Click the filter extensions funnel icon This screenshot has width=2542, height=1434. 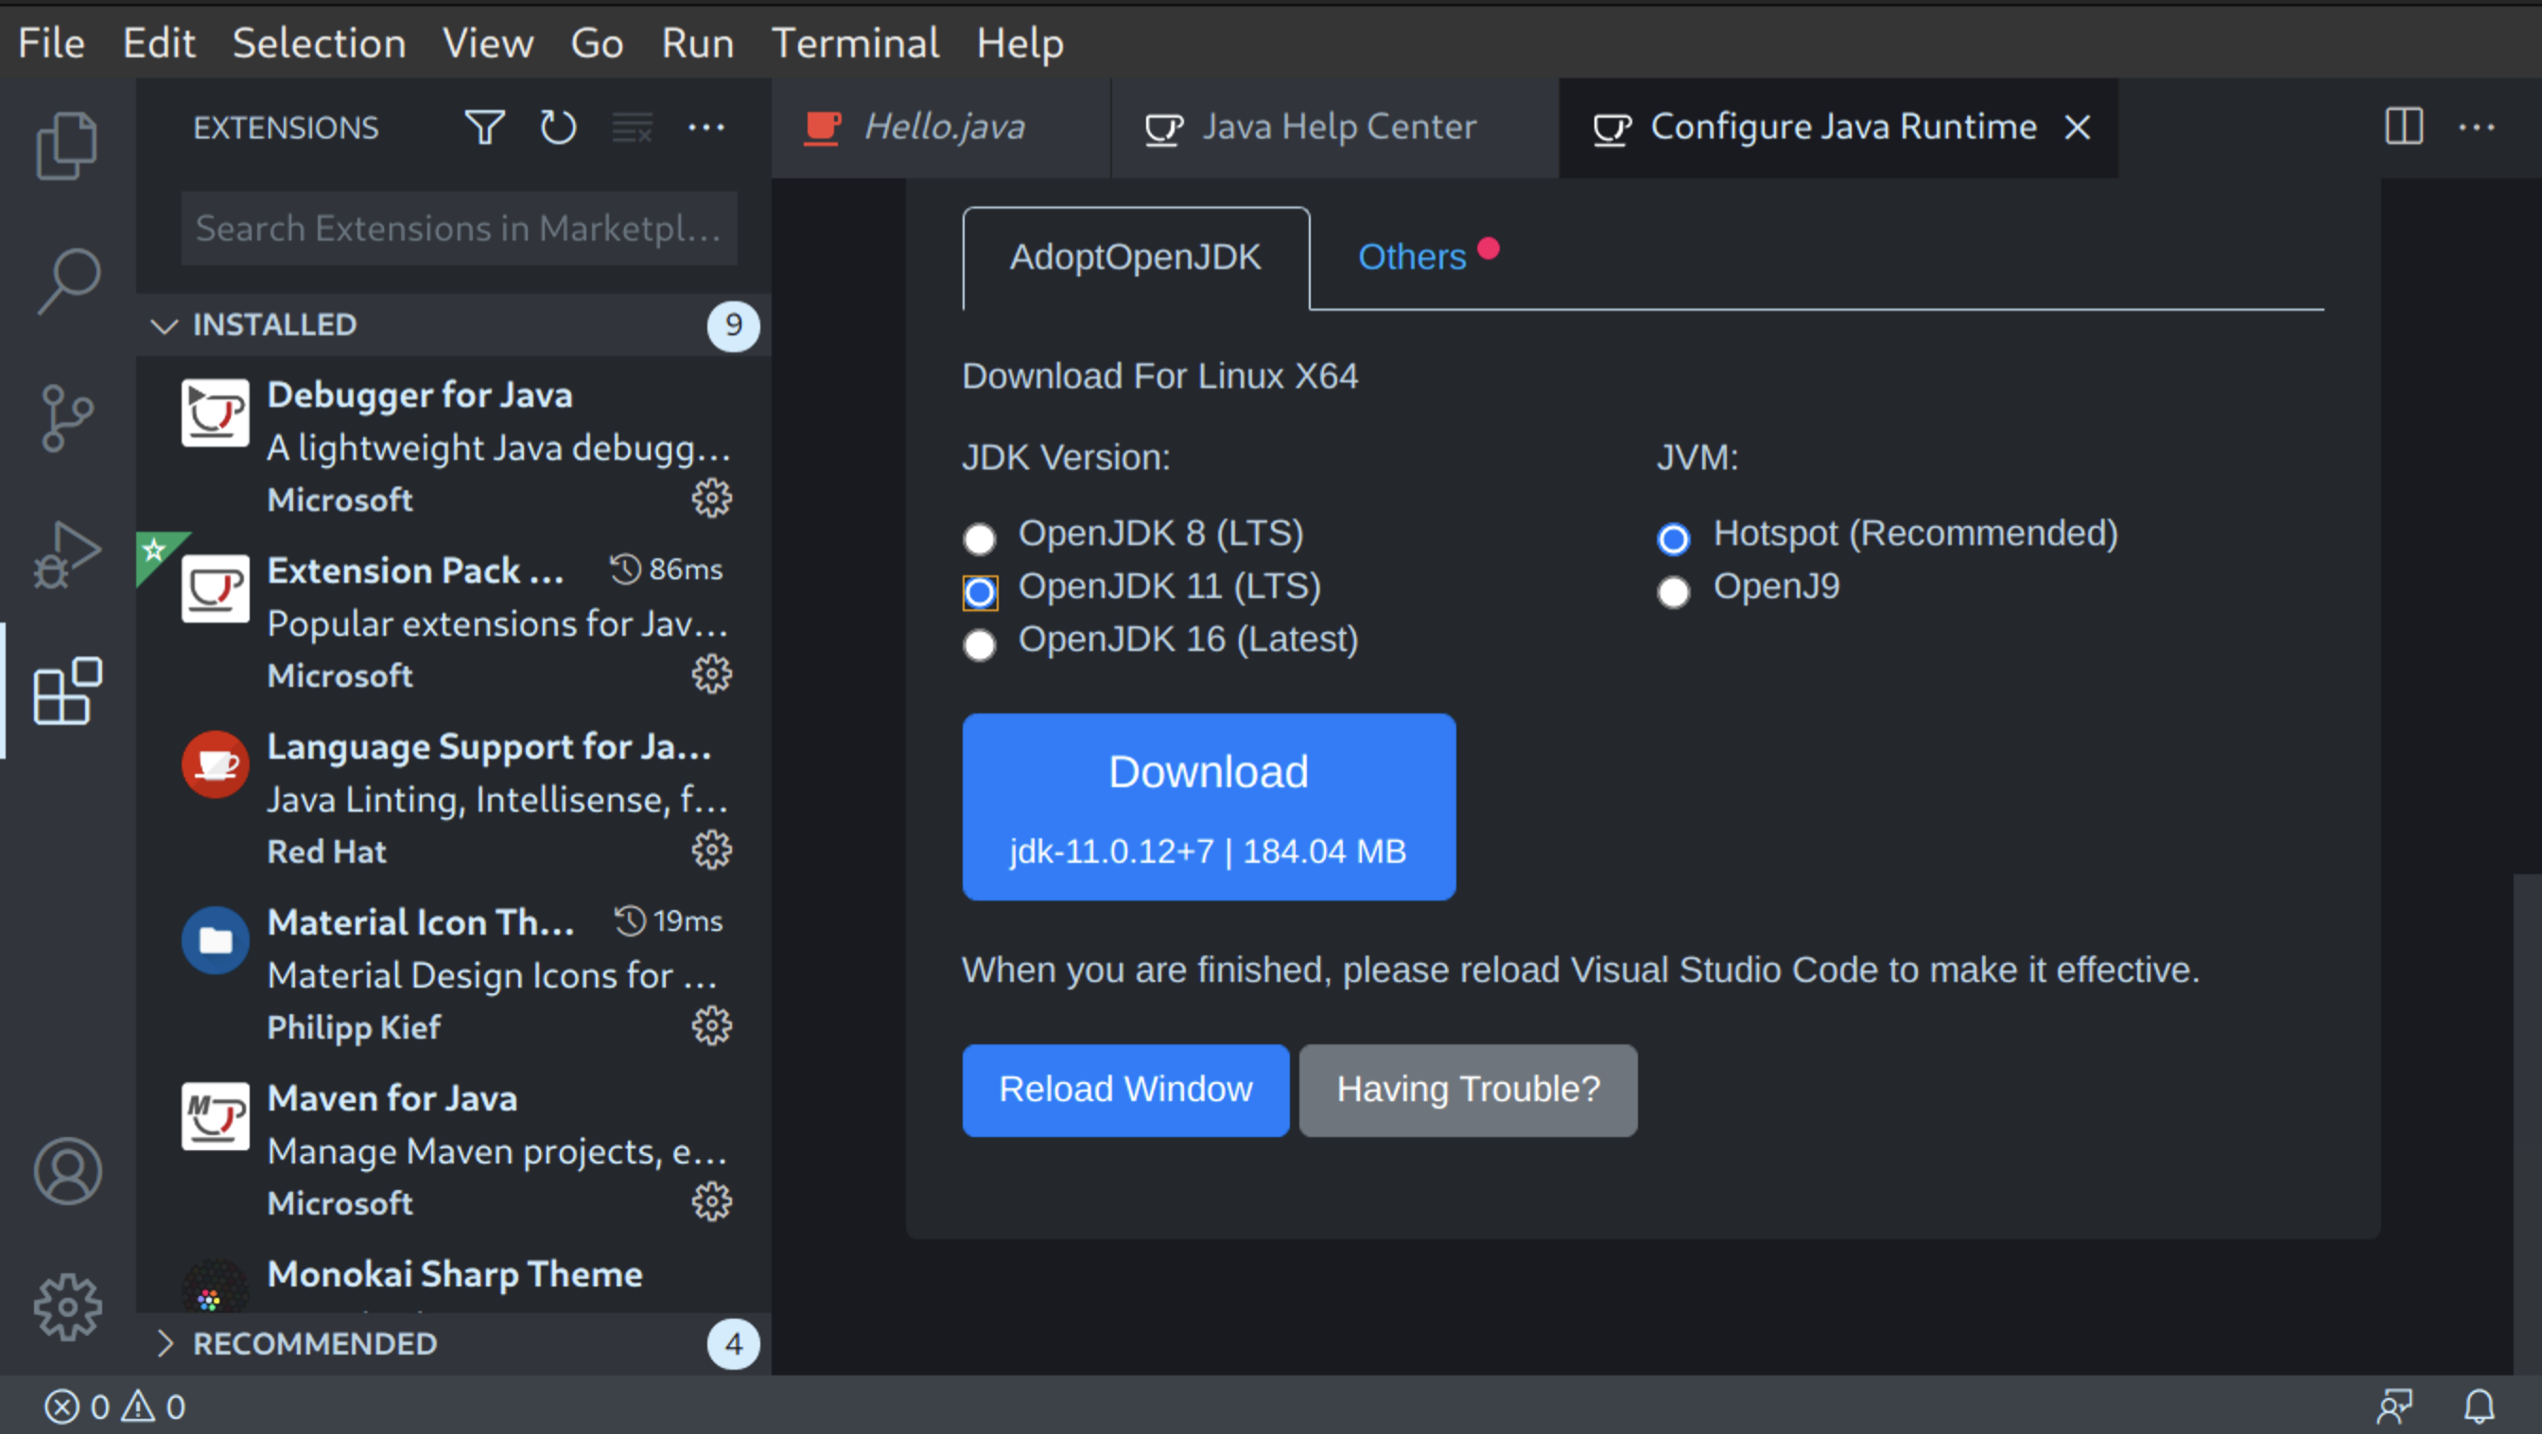(484, 128)
